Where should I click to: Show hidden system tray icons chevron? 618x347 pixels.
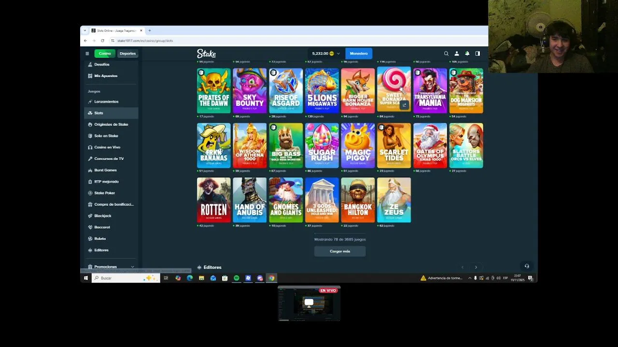click(x=469, y=278)
